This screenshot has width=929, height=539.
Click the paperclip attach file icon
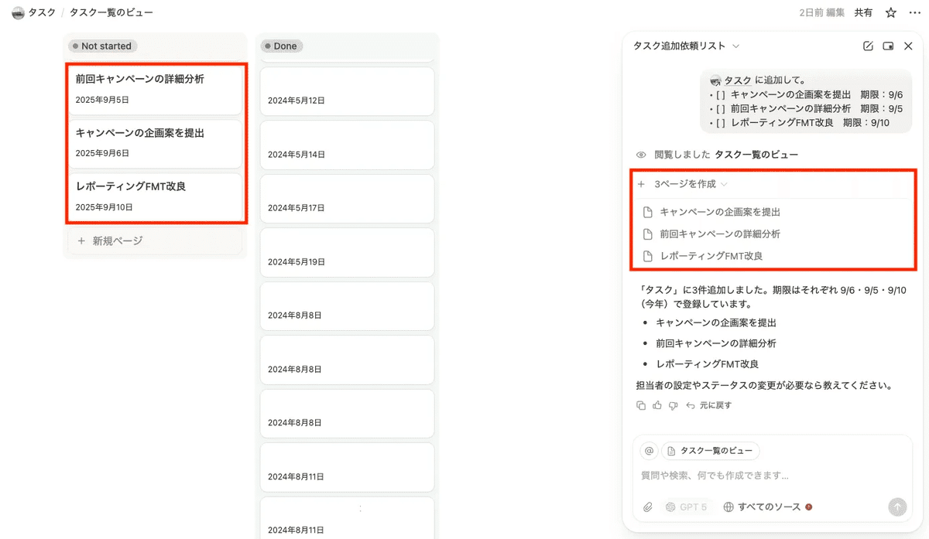point(649,507)
